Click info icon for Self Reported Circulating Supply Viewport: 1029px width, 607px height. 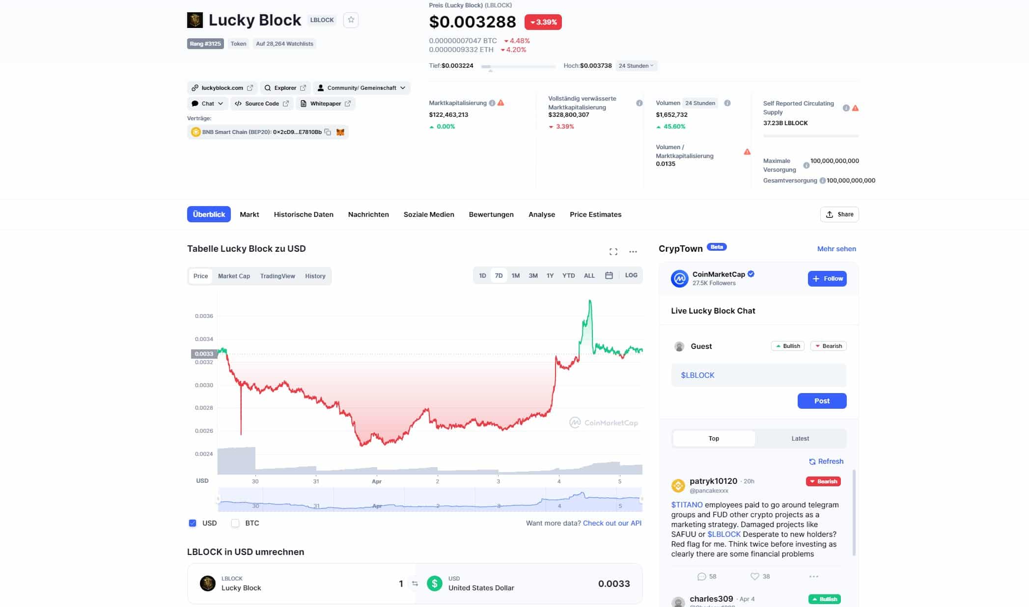pyautogui.click(x=846, y=108)
